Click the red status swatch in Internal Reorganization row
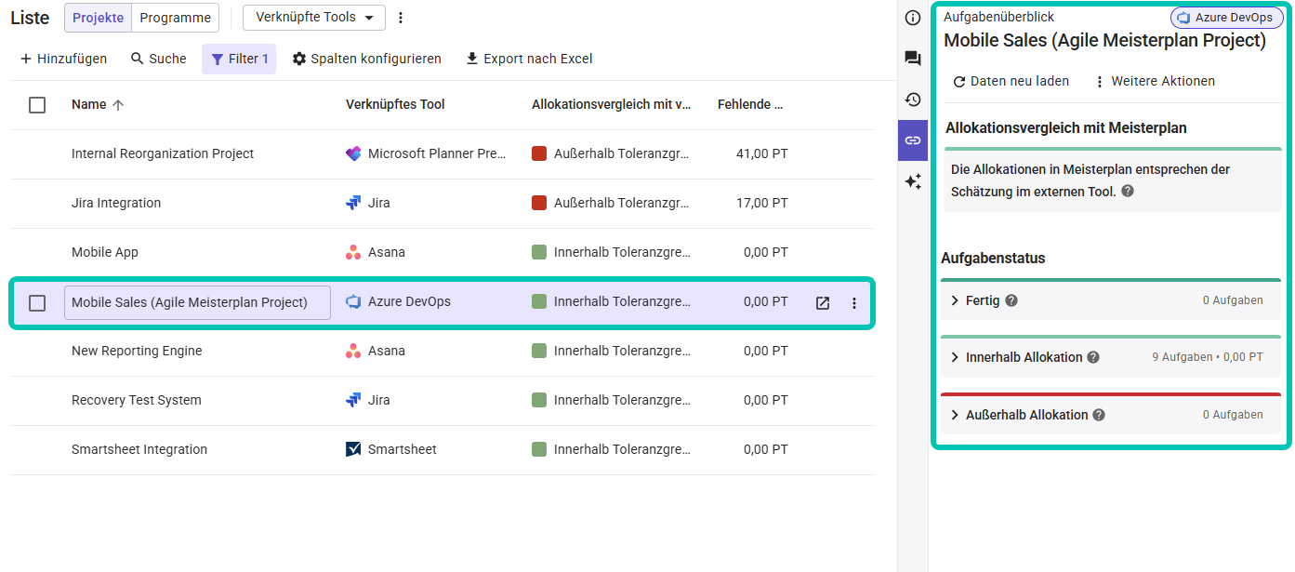 539,153
